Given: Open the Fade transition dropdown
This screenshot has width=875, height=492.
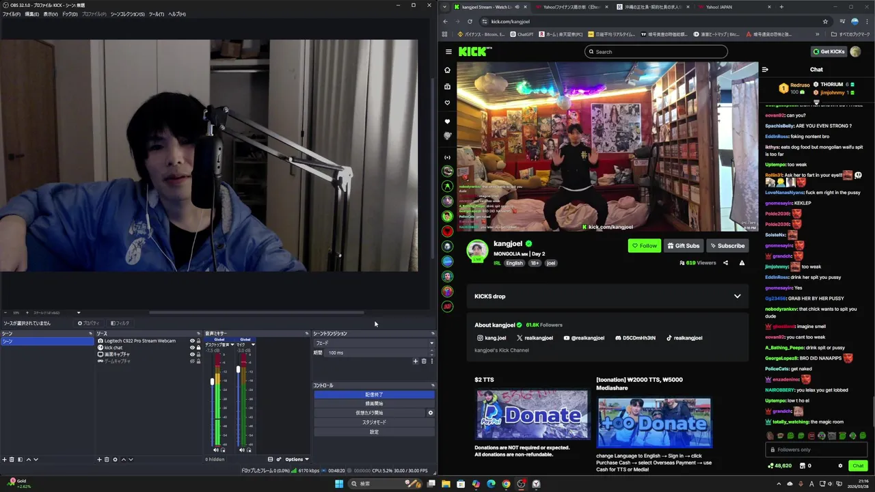Looking at the screenshot, I should (x=374, y=343).
